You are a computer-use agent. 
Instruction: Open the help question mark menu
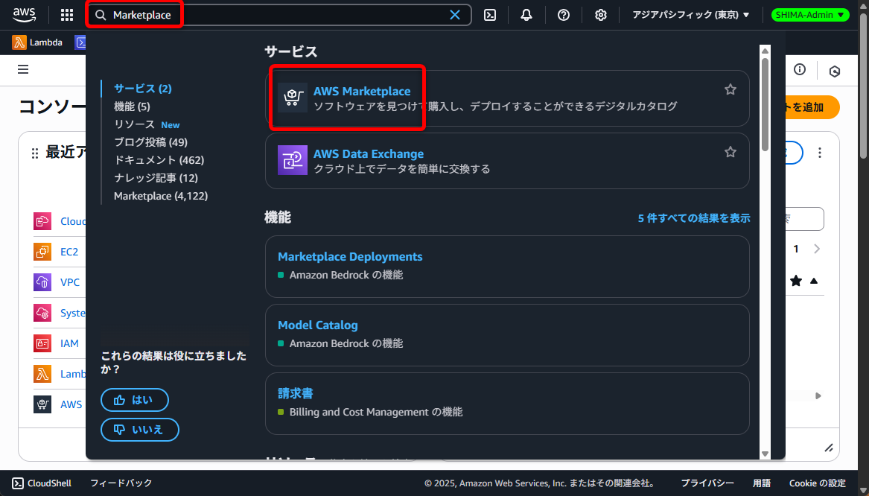point(564,15)
